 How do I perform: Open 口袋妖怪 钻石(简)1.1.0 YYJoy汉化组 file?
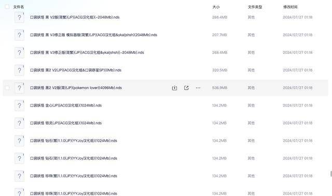pyautogui.click(x=74, y=158)
